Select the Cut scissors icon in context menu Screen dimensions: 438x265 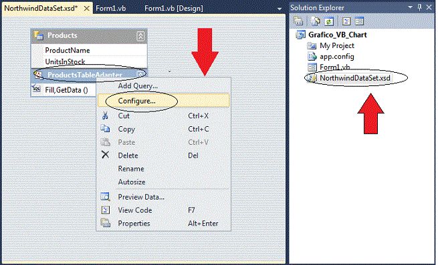[105, 115]
